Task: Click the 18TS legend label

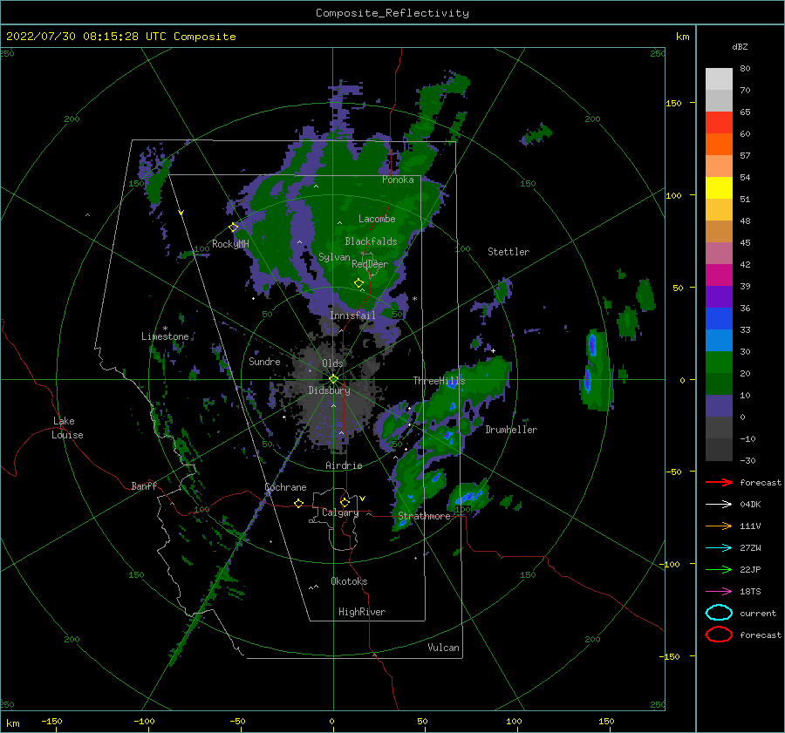Action: click(x=750, y=592)
